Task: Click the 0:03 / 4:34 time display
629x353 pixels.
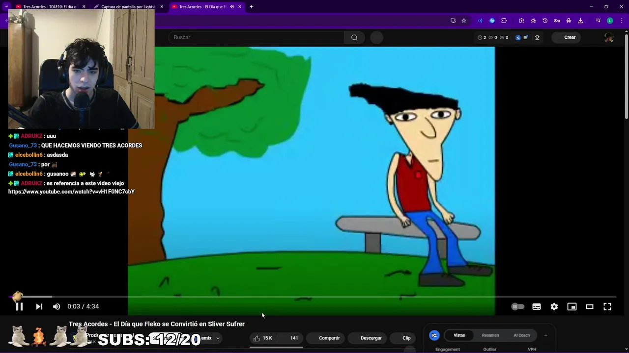Action: [x=83, y=306]
